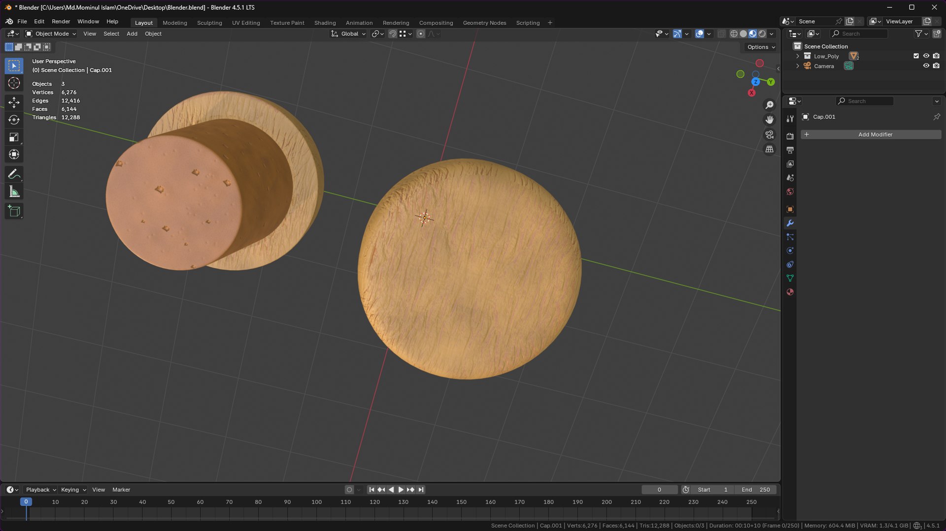Screen dimensions: 946x531
Task: Select the Cursor tool in the viewport toolbar
Action: tap(14, 83)
